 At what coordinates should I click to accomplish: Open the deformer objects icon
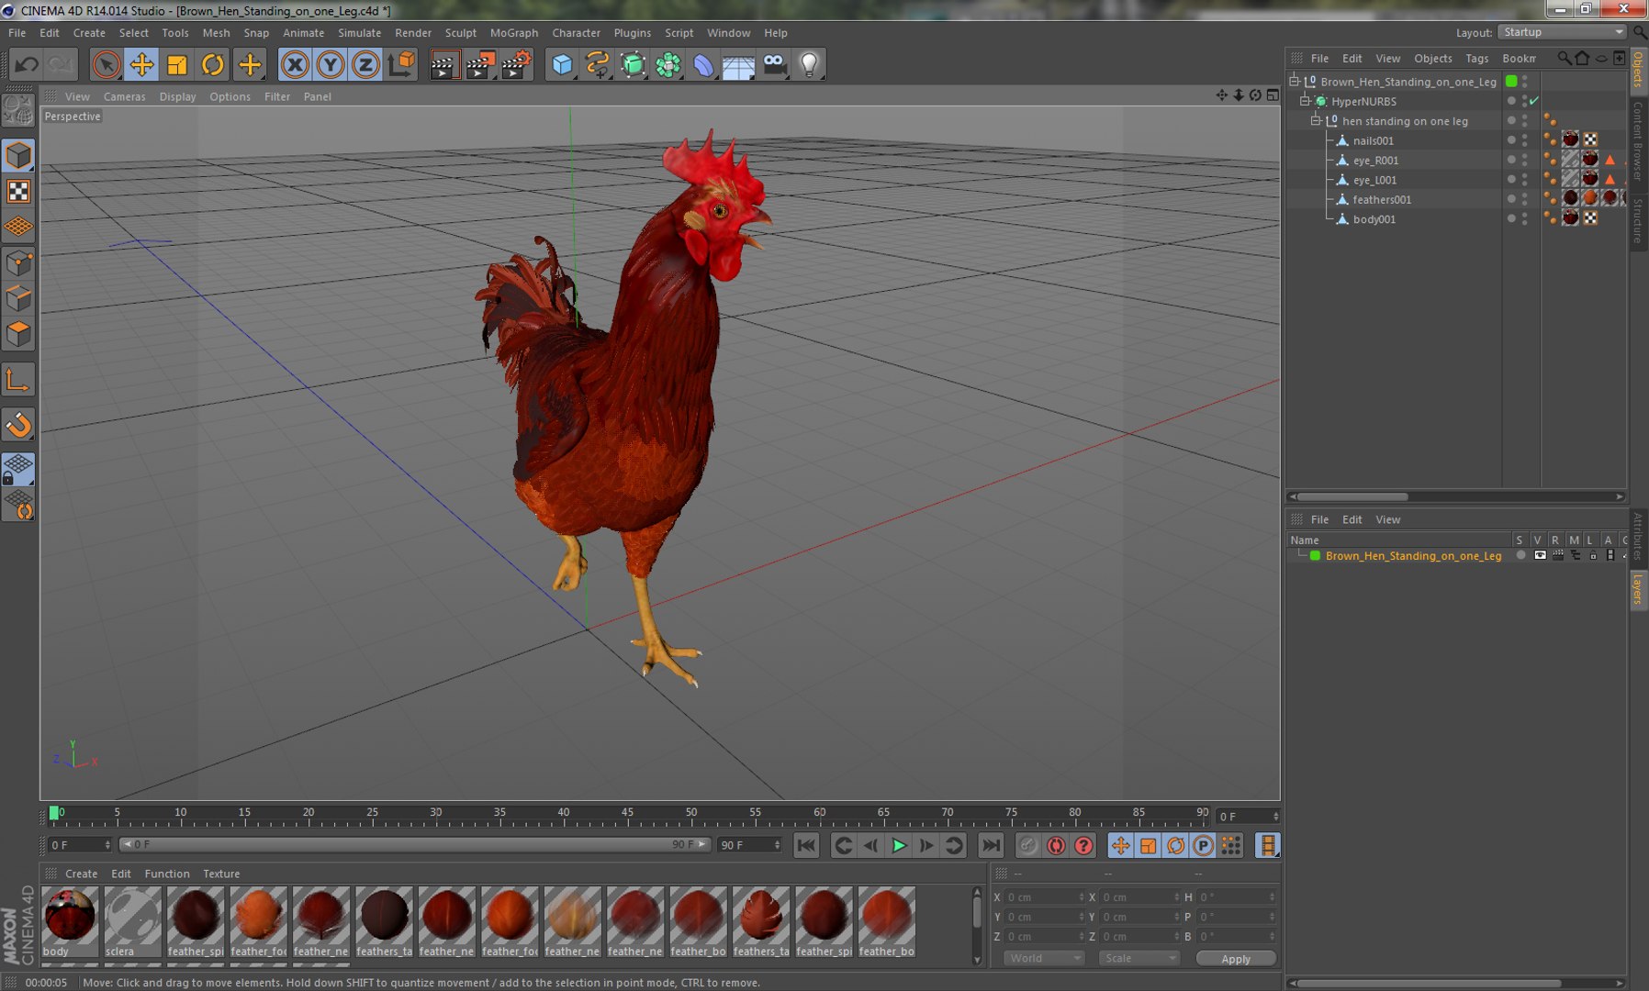coord(703,64)
